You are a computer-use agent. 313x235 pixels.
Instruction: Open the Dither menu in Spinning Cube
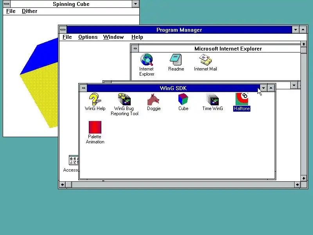pyautogui.click(x=30, y=11)
